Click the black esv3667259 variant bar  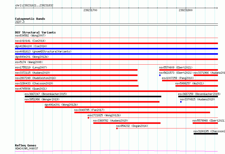click(x=198, y=97)
